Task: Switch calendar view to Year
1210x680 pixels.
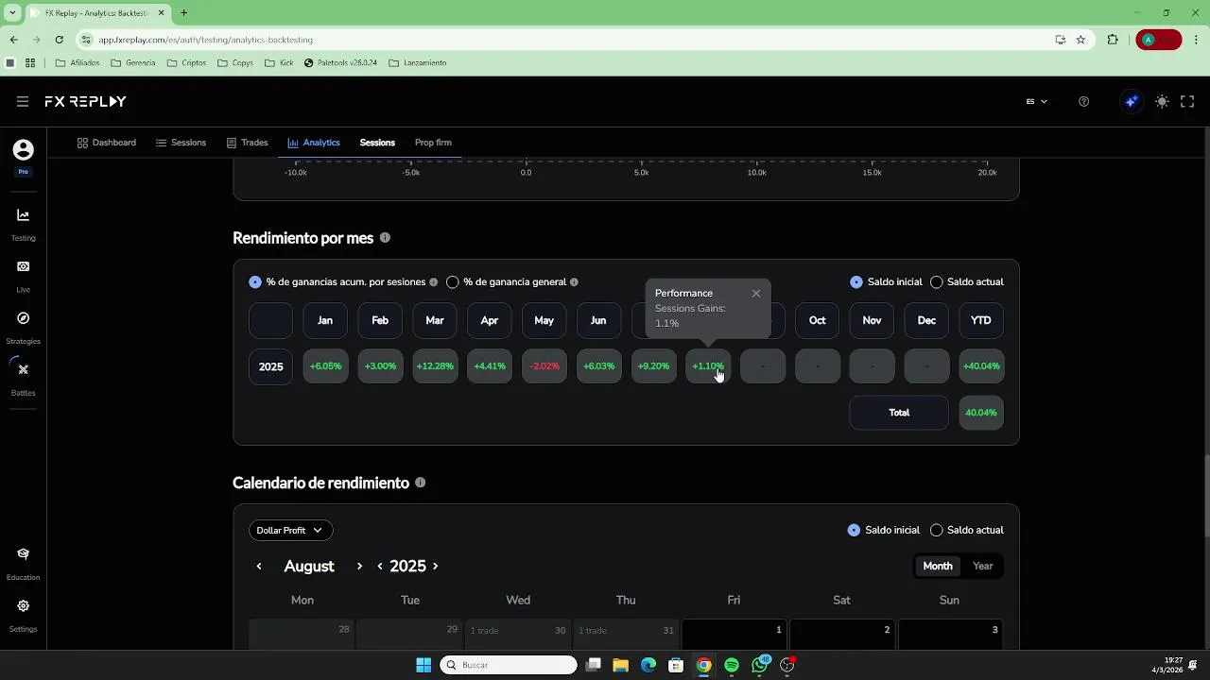Action: click(x=983, y=566)
